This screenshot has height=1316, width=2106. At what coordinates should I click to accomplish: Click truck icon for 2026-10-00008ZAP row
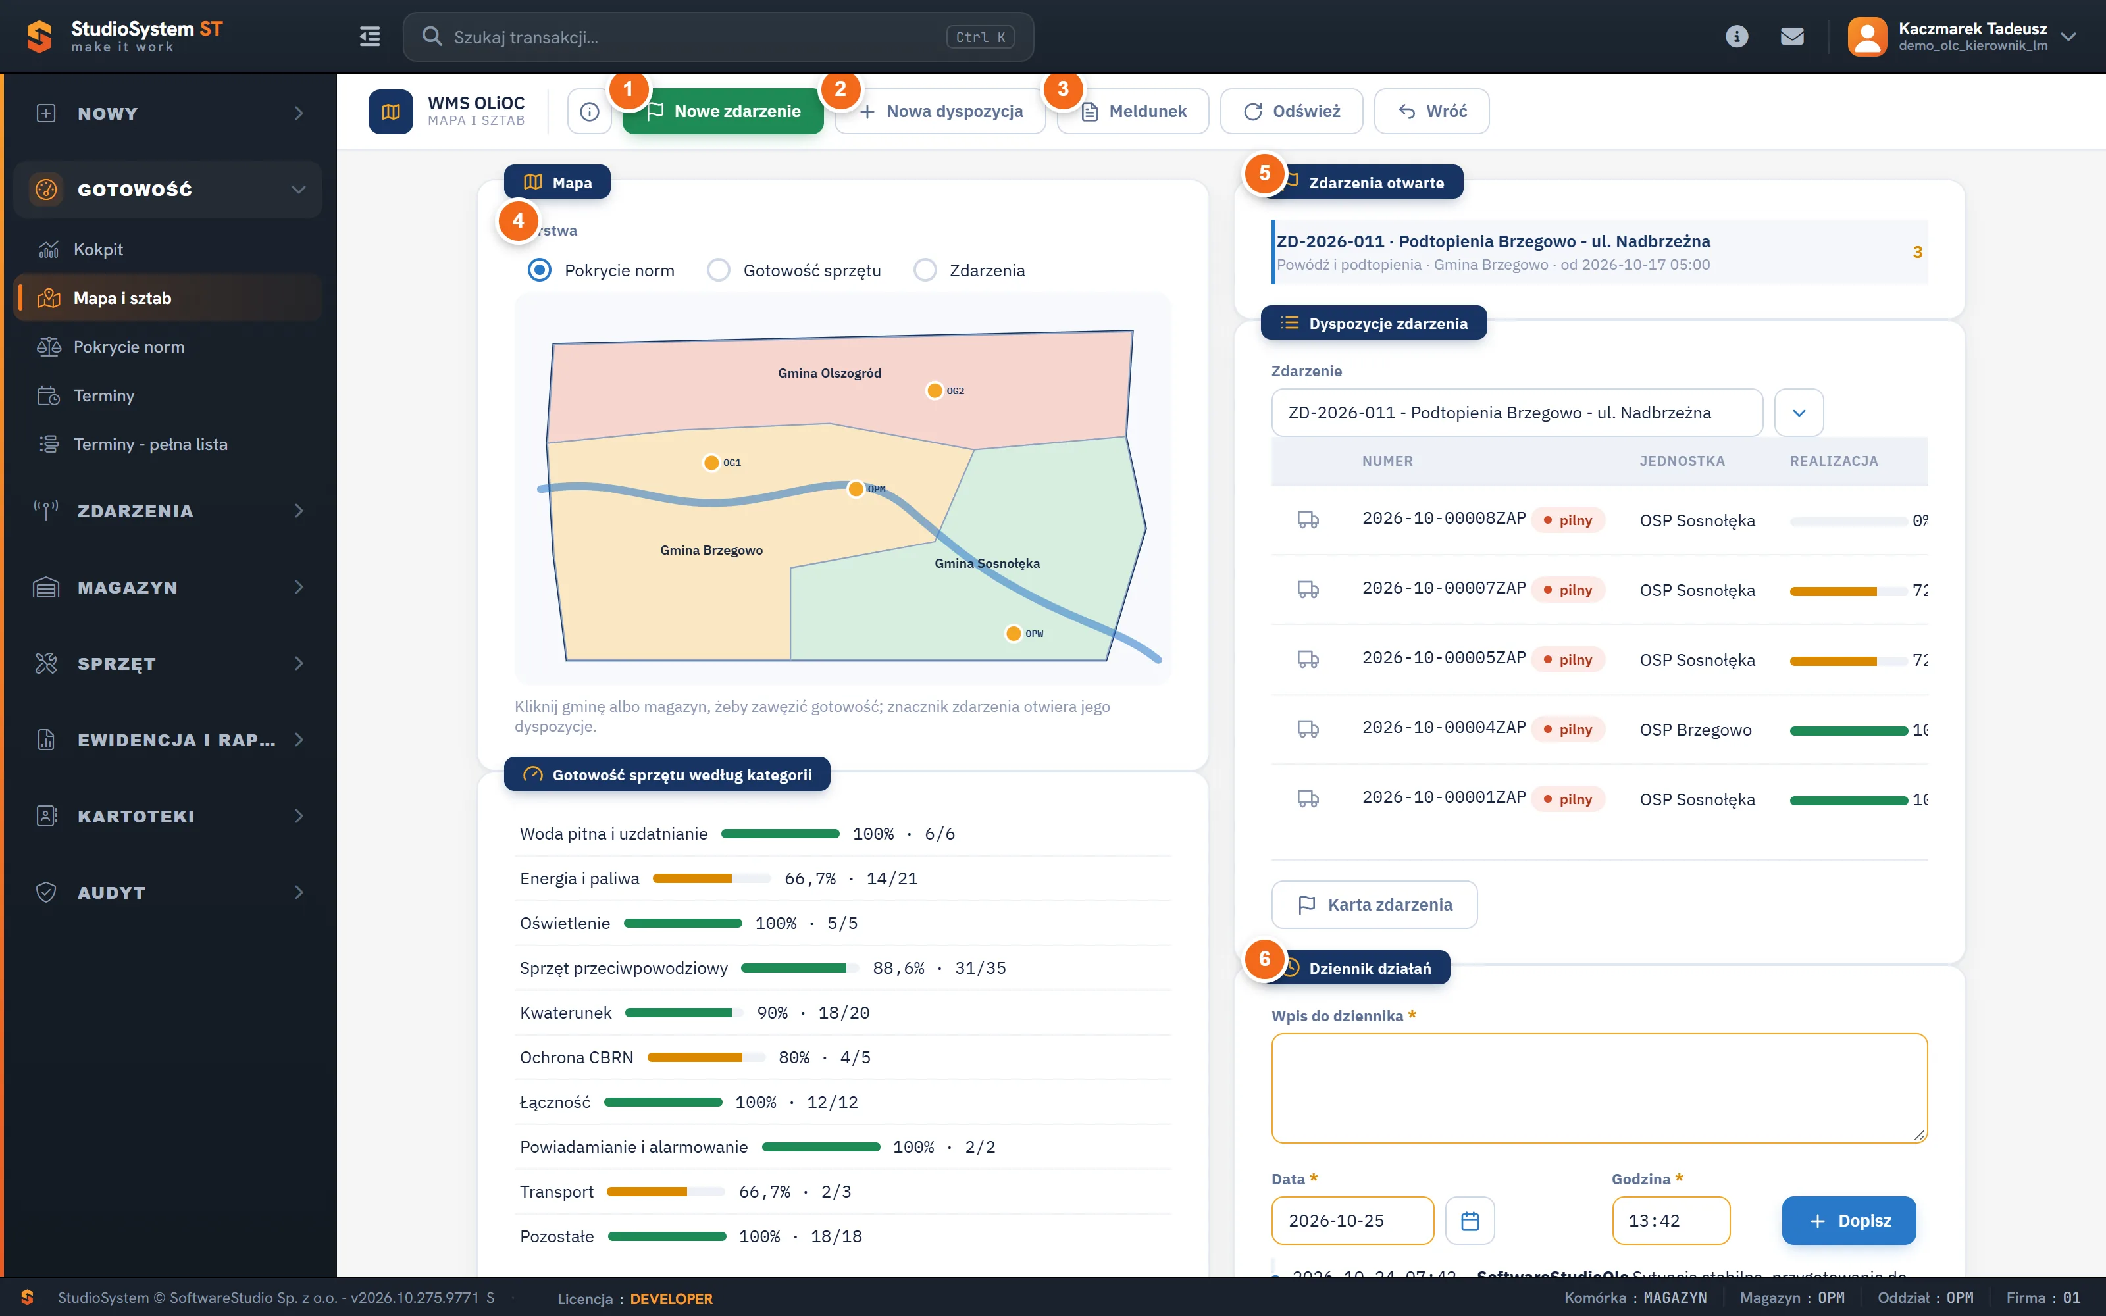[1308, 520]
